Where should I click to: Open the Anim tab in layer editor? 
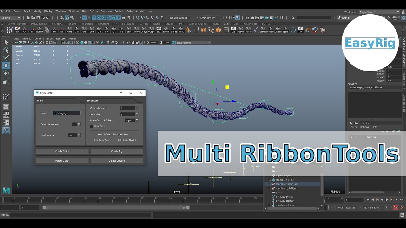(366, 123)
